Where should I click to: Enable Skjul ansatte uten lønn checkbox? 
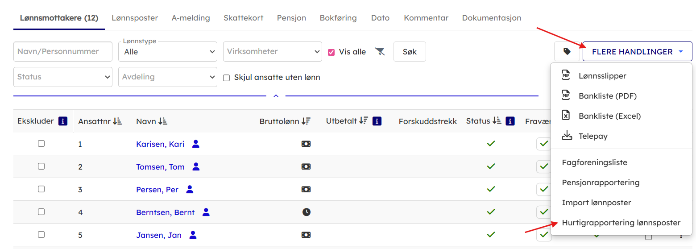click(227, 78)
